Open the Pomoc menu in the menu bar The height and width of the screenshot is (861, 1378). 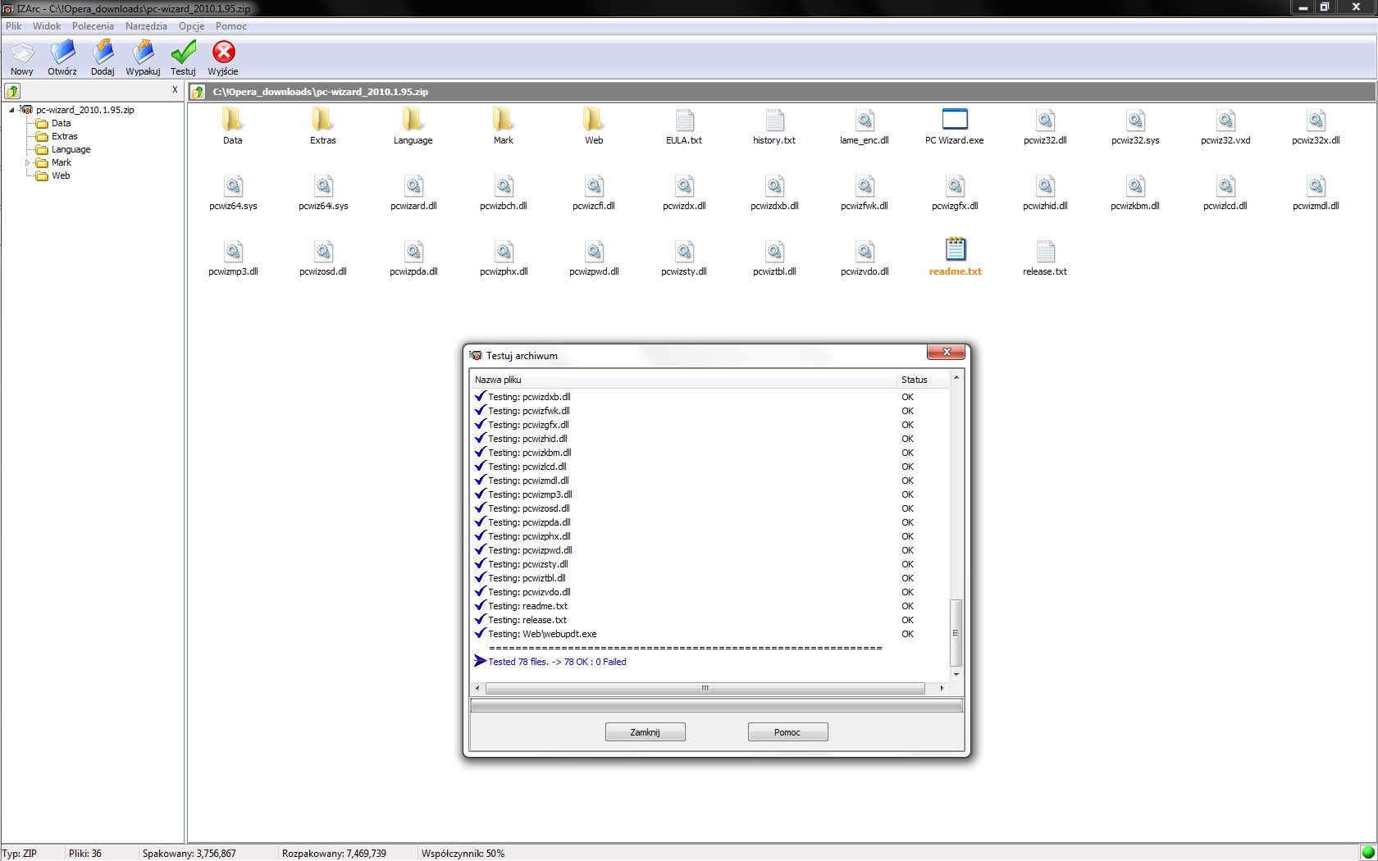tap(231, 26)
